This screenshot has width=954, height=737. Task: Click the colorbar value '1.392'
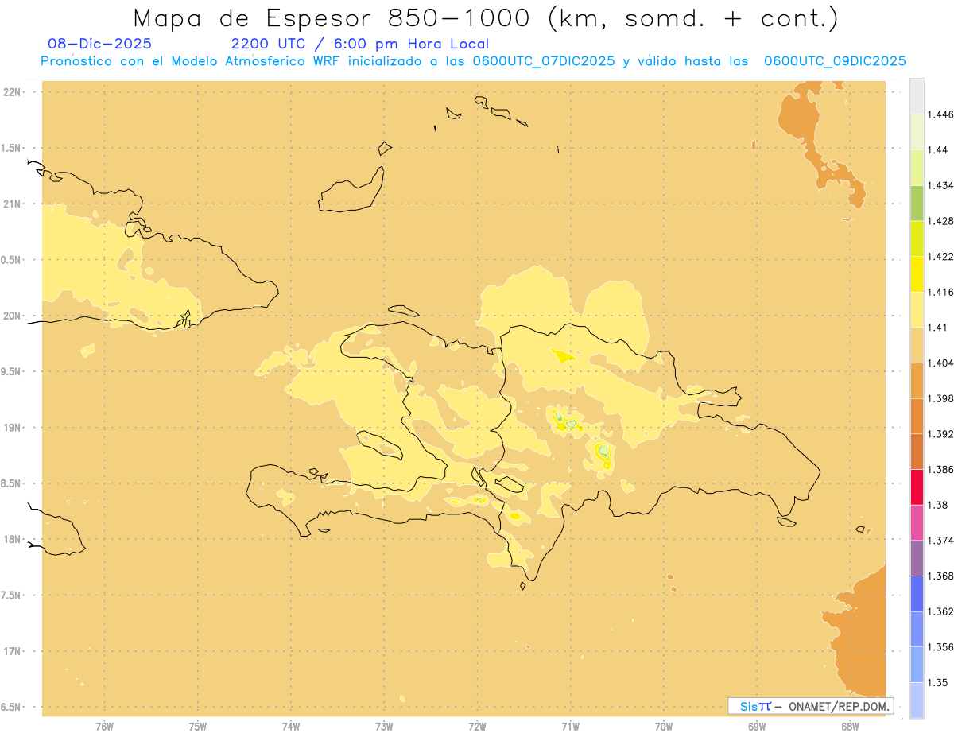[940, 434]
